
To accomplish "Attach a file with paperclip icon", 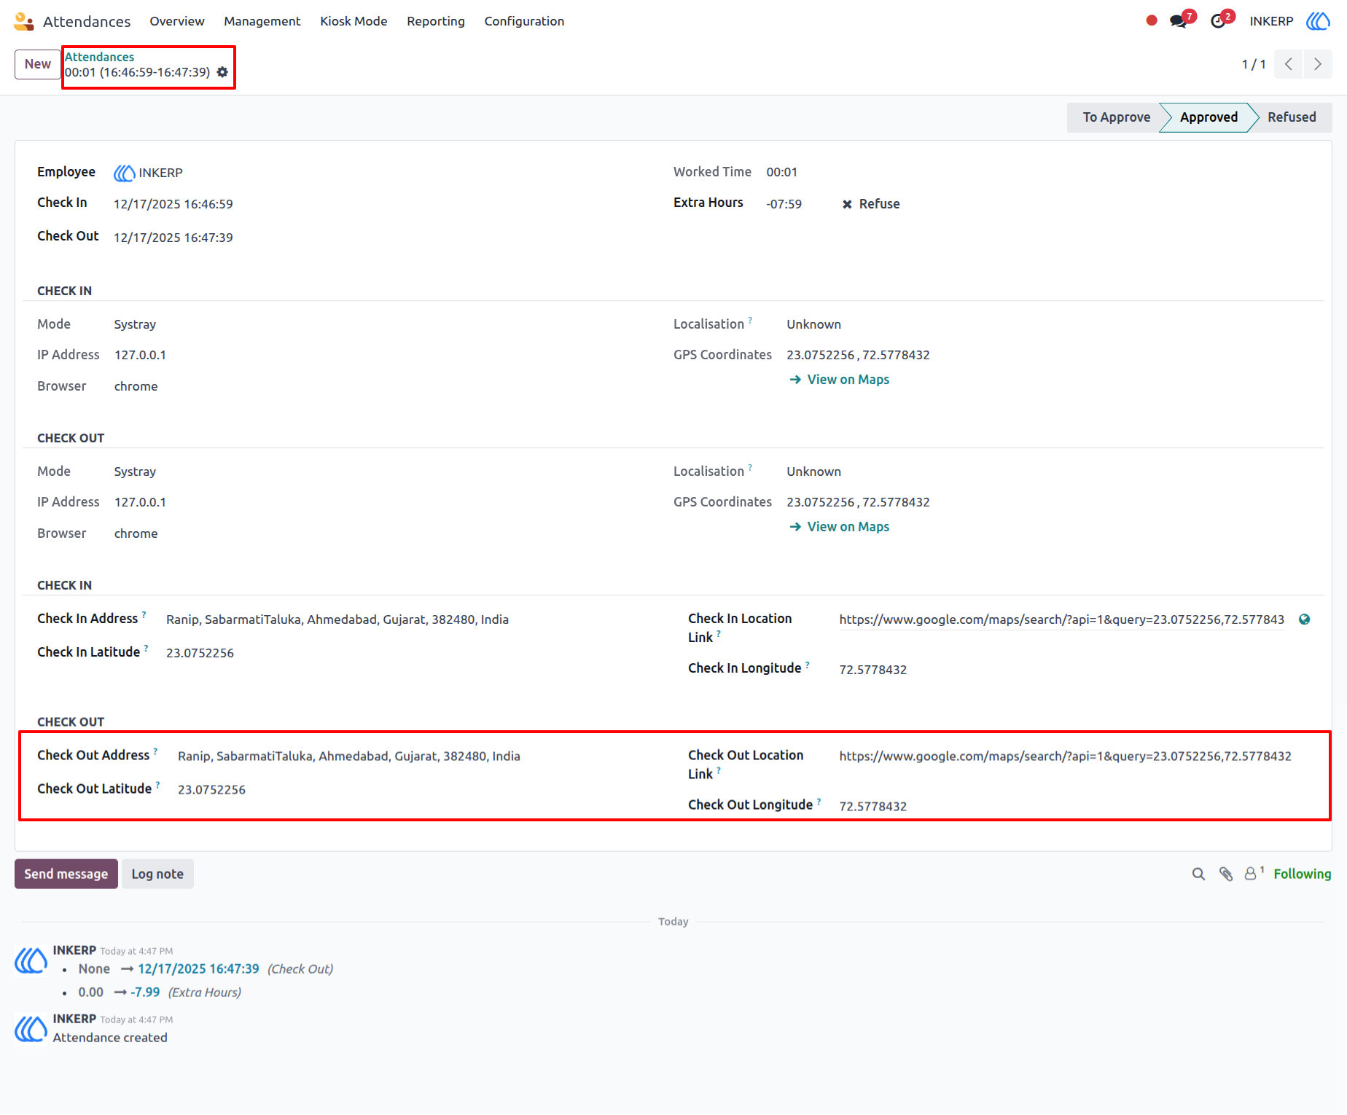I will (1226, 874).
